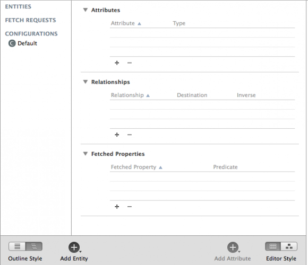Add a fetched property with plus button
The width and height of the screenshot is (308, 265).
pos(117,207)
